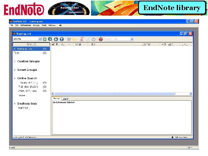Sort by the Ref Type column header

click(x=170, y=44)
